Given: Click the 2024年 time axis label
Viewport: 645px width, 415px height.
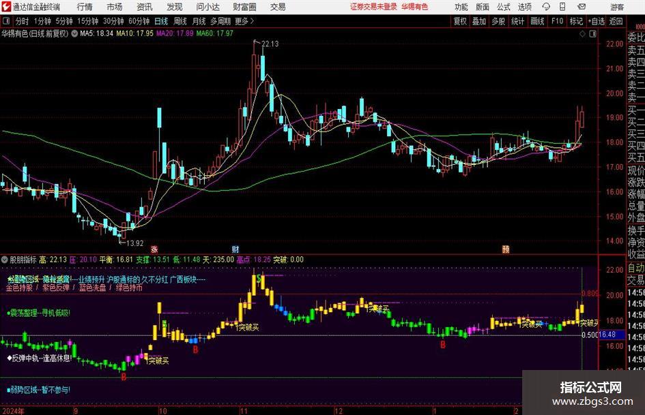Looking at the screenshot, I should coord(13,410).
